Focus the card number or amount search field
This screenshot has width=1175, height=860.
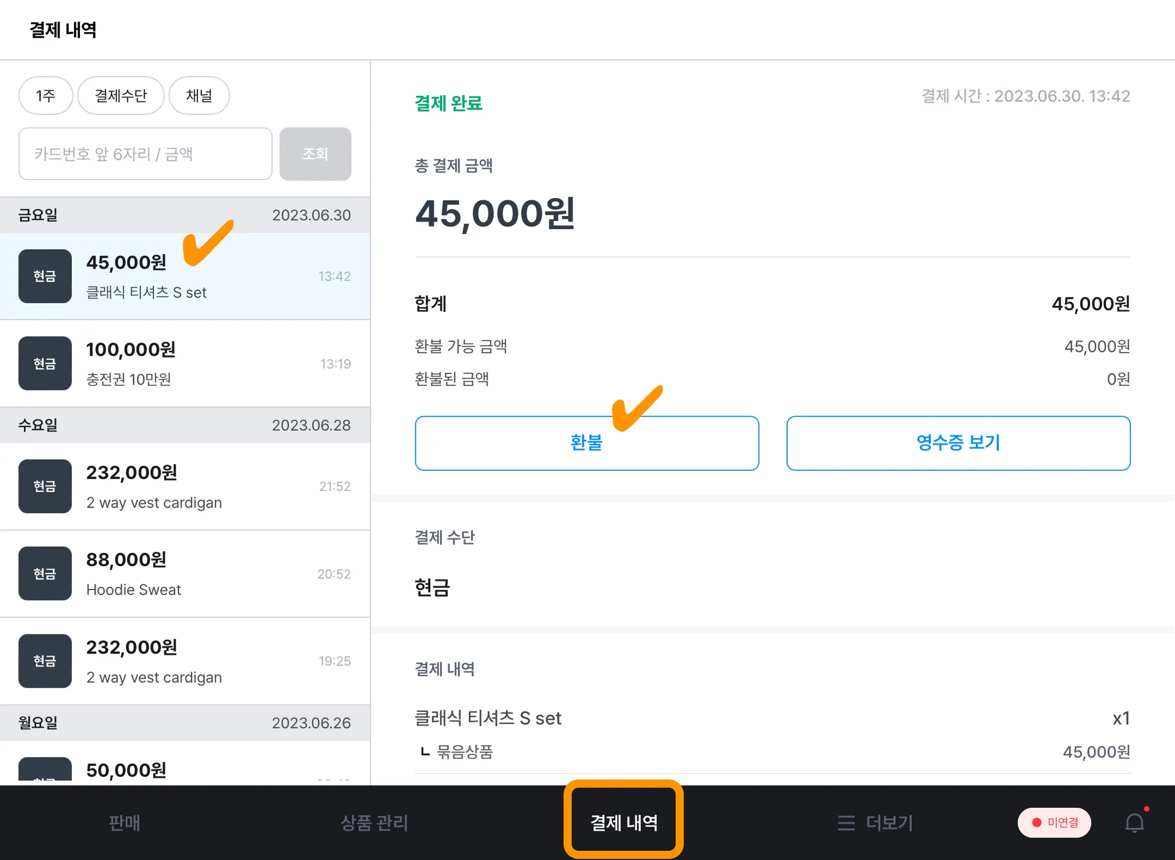(145, 154)
